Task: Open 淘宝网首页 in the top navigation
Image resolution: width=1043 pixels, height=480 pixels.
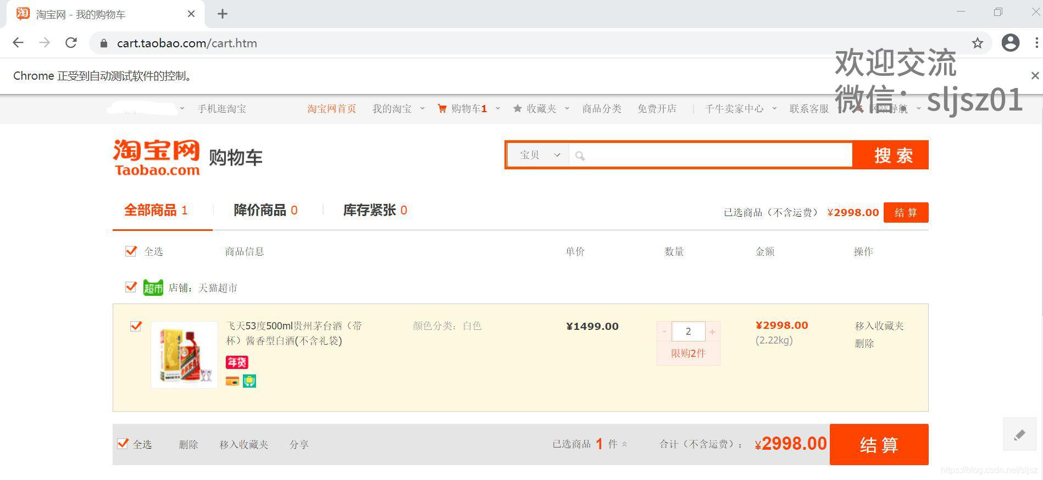Action: click(331, 109)
